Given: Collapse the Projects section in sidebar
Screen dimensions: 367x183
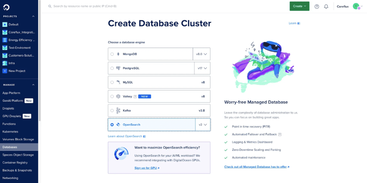Looking at the screenshot, I should click(x=33, y=16).
